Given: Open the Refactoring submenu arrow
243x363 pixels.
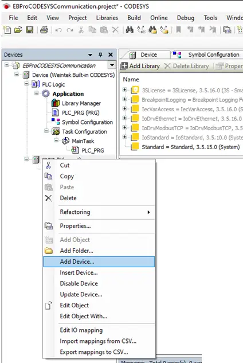Looking at the screenshot, I should coord(148,212).
